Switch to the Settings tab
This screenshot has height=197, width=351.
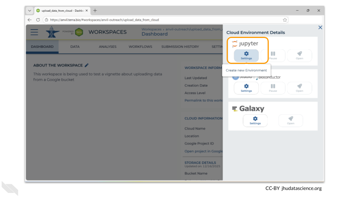tap(217, 47)
